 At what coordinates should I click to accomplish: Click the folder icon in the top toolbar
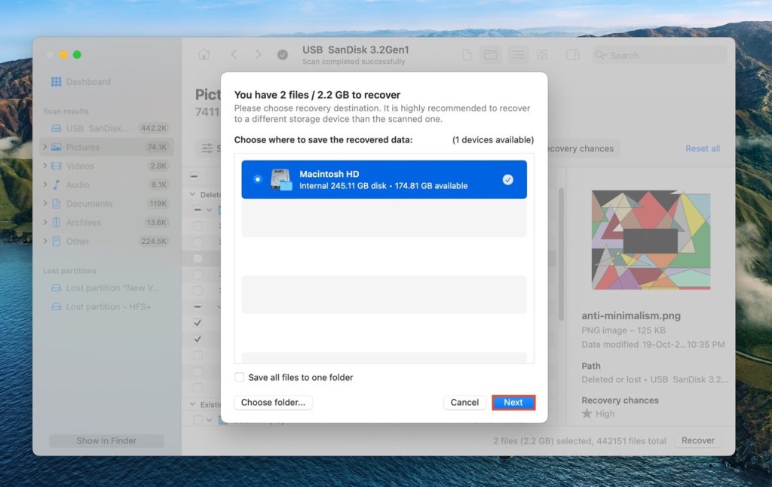[491, 54]
